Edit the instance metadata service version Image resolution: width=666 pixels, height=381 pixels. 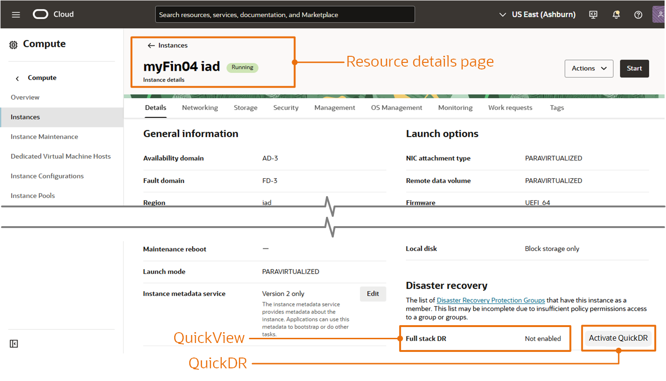pos(372,293)
